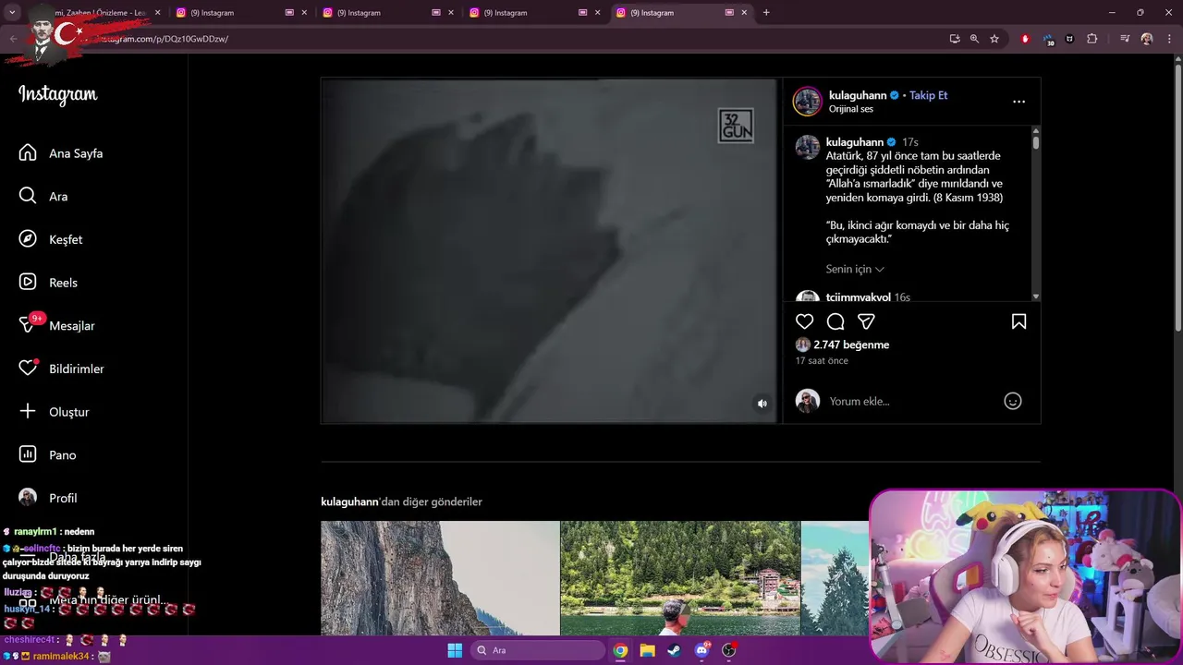1183x665 pixels.
Task: Switch to the third Instagram browser tab
Action: [387, 13]
